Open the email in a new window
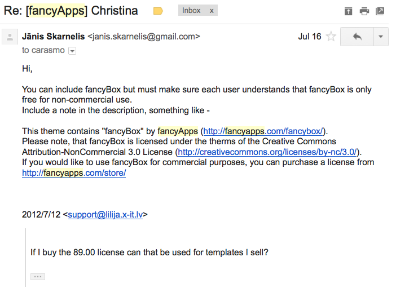 (x=380, y=11)
